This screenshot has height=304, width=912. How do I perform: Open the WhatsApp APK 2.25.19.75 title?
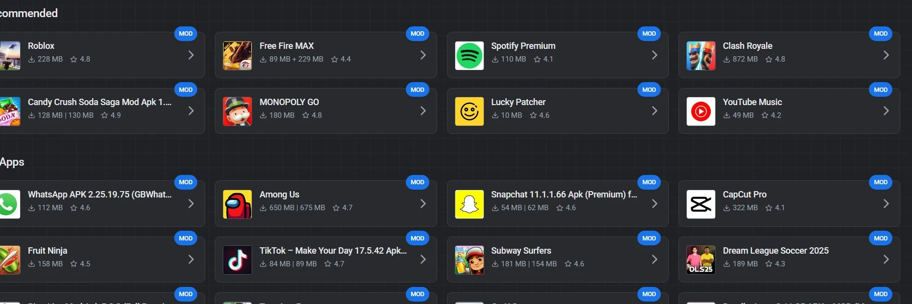tap(100, 195)
